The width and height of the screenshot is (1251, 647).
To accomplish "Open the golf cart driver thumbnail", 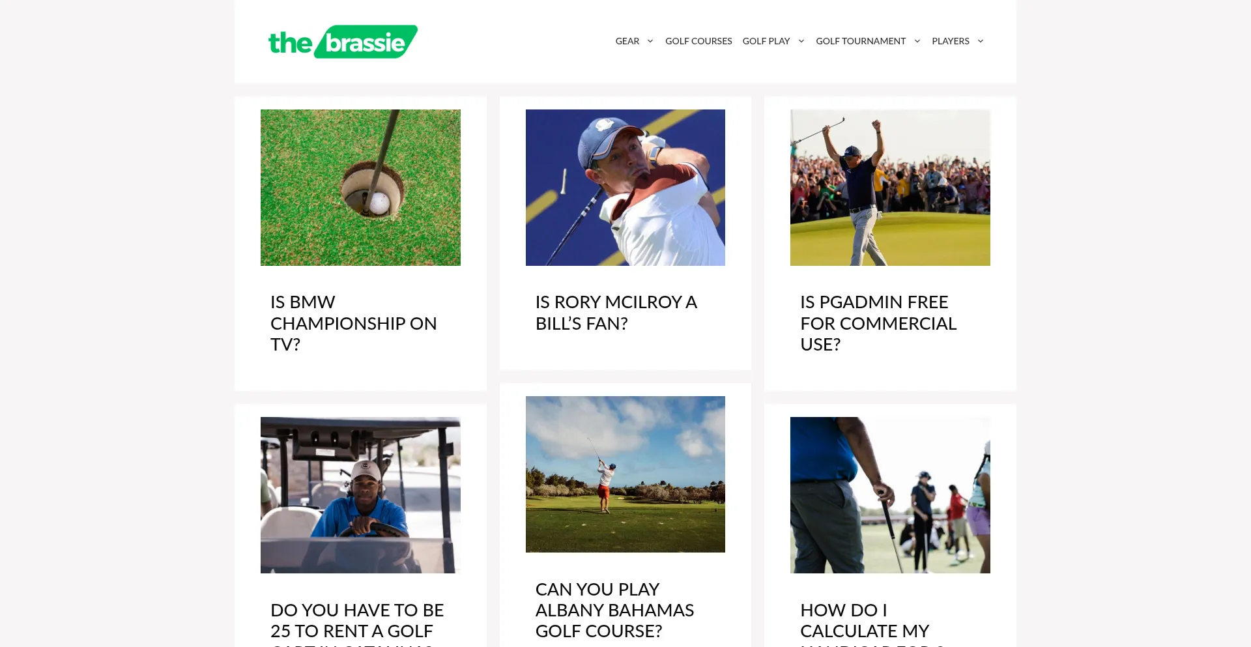I will (x=360, y=495).
